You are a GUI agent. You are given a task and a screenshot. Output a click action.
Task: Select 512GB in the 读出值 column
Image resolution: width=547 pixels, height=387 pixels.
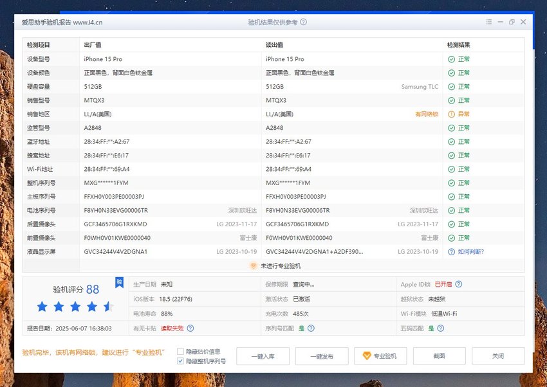pos(275,87)
